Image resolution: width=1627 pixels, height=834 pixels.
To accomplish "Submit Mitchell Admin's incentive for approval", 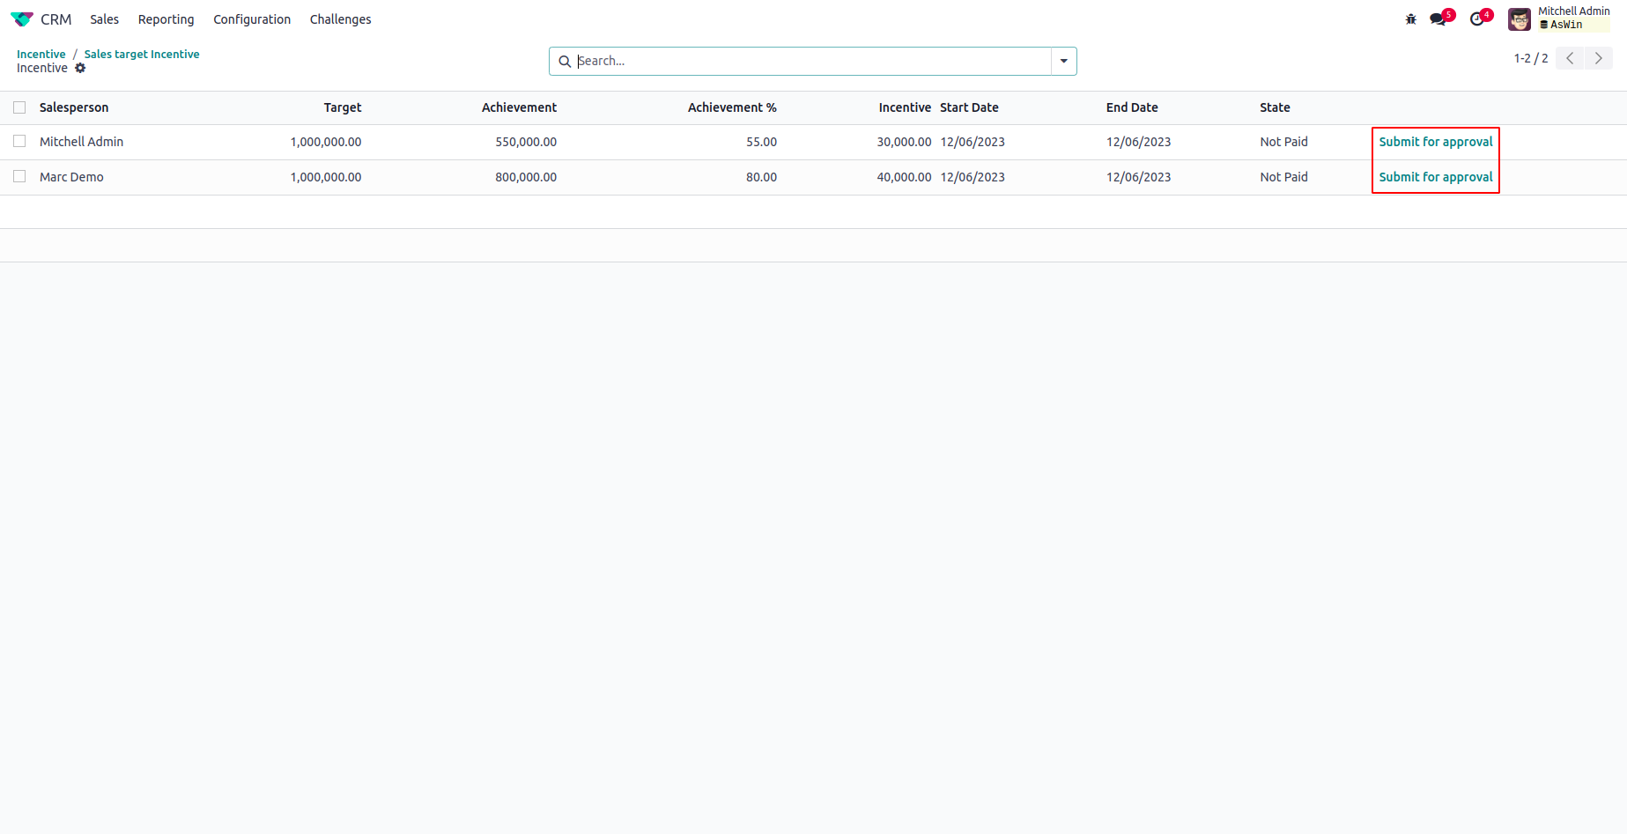I will tap(1436, 142).
